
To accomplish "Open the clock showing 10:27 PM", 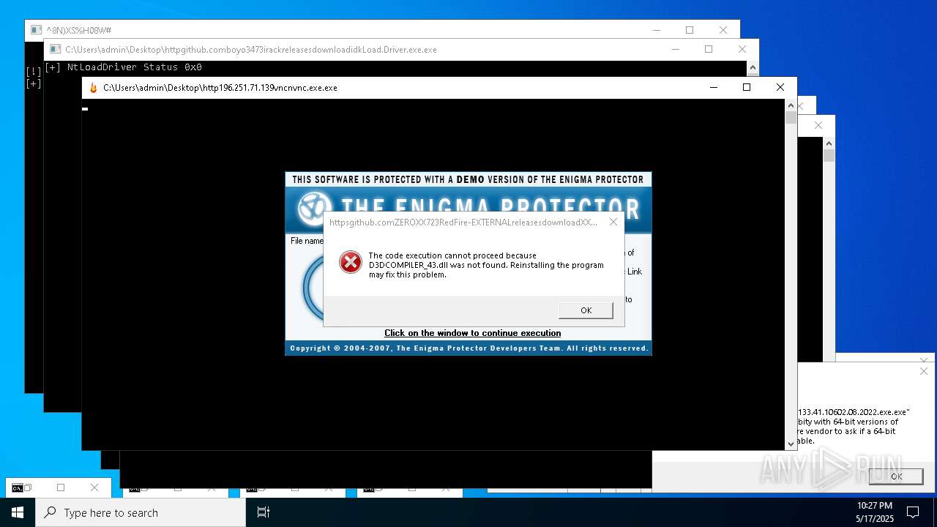I will tap(875, 512).
